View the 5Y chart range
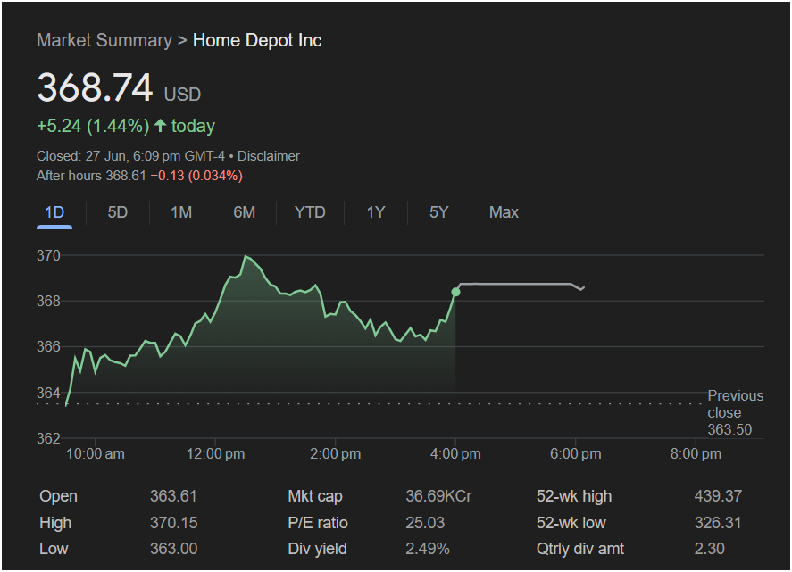Viewport: 792px width, 572px height. [x=439, y=212]
